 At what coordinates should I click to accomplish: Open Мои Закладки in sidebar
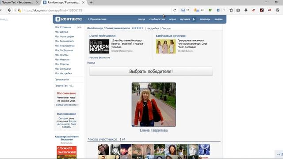coord(63,69)
